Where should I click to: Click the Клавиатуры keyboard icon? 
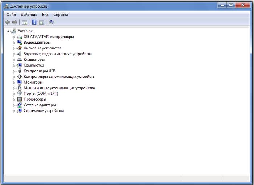point(20,60)
